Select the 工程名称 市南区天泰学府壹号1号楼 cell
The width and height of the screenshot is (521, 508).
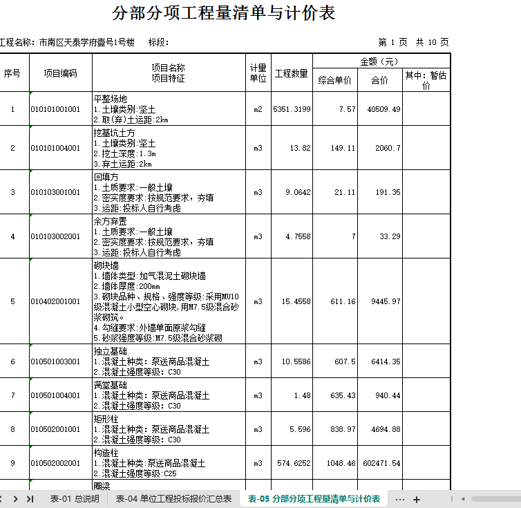pos(67,42)
